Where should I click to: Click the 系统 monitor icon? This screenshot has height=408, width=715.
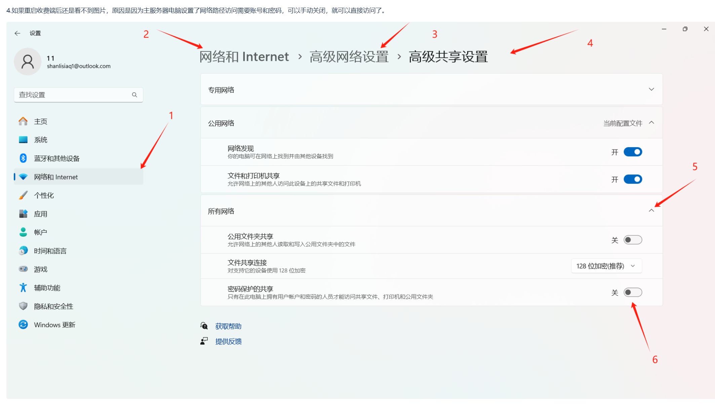pyautogui.click(x=23, y=140)
